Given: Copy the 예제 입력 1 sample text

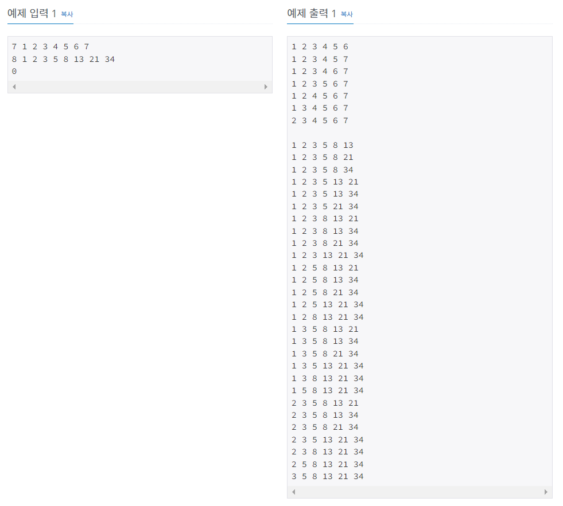Looking at the screenshot, I should 67,14.
